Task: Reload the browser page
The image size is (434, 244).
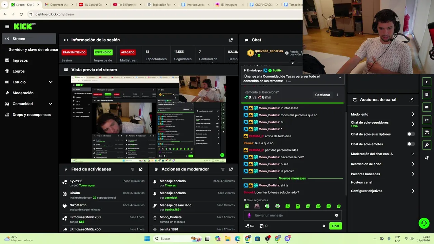Action: 21,14
